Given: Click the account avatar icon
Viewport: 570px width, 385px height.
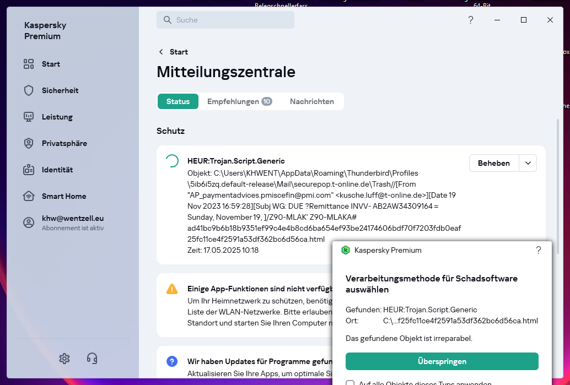Looking at the screenshot, I should pyautogui.click(x=29, y=223).
